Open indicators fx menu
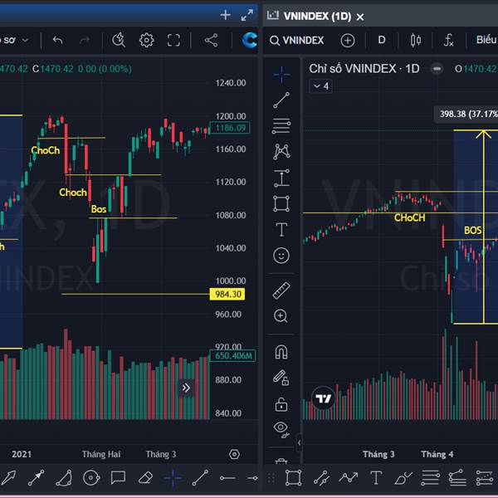498x498 pixels. click(448, 41)
